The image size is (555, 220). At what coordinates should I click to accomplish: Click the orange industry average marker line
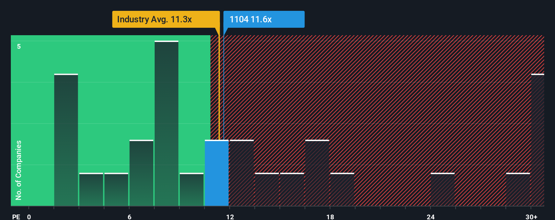219,87
